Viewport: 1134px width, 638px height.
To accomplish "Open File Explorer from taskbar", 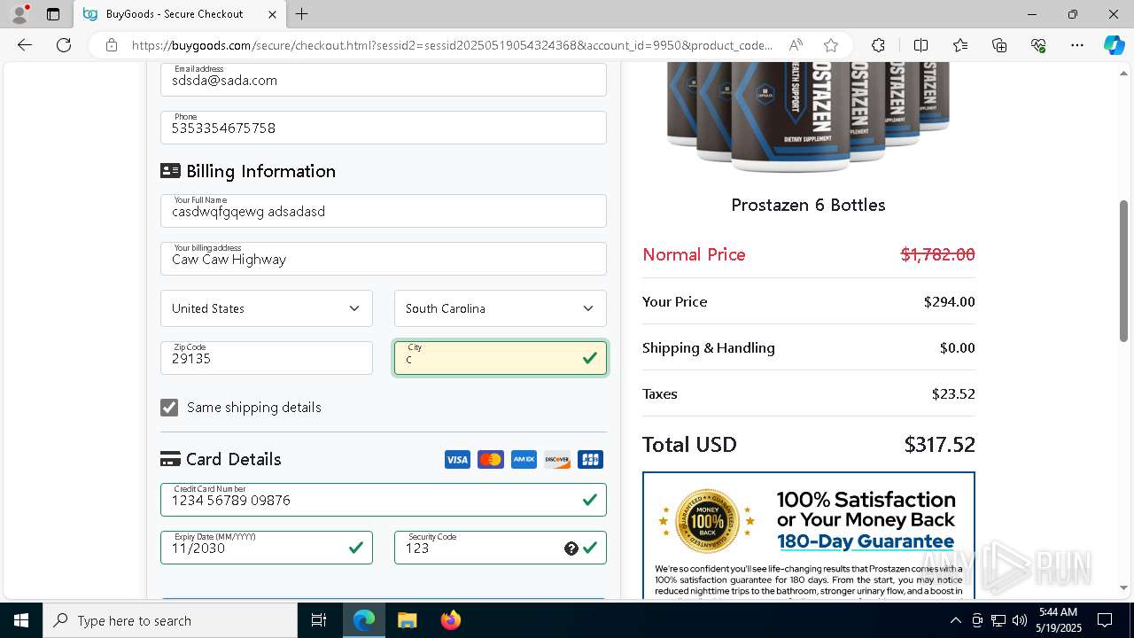I will point(407,620).
